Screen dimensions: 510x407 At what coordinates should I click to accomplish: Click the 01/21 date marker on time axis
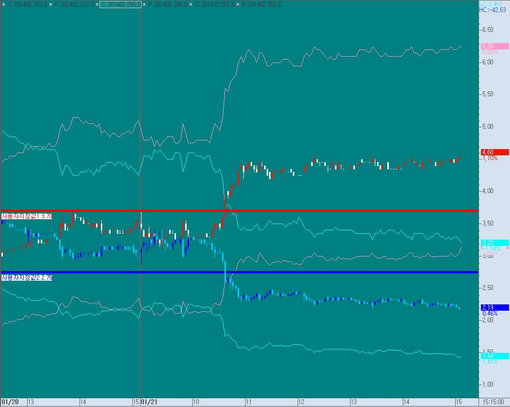[x=150, y=402]
